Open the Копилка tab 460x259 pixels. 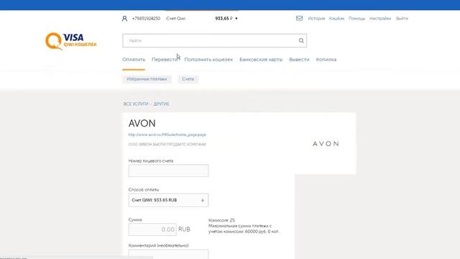326,59
